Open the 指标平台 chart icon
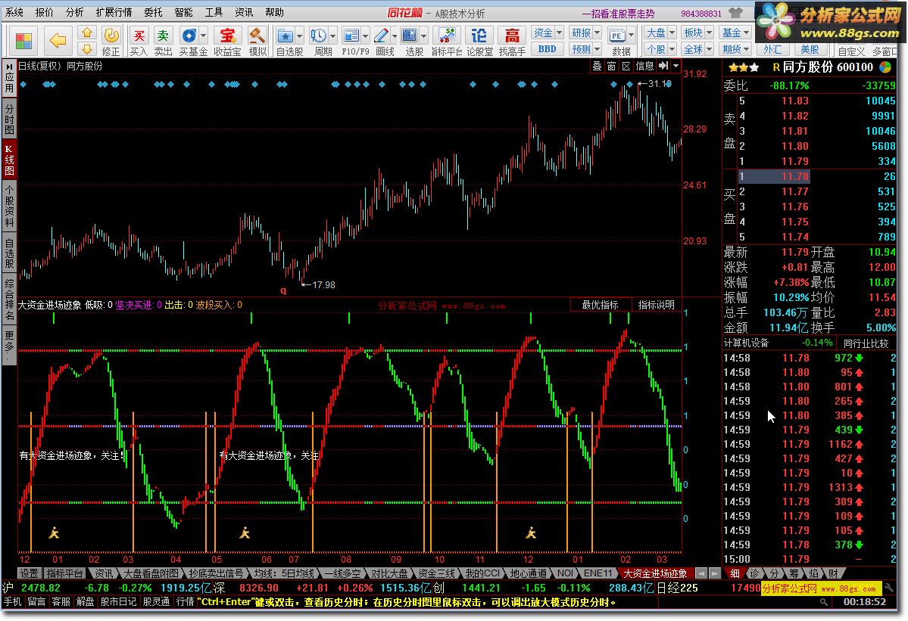 (447, 36)
